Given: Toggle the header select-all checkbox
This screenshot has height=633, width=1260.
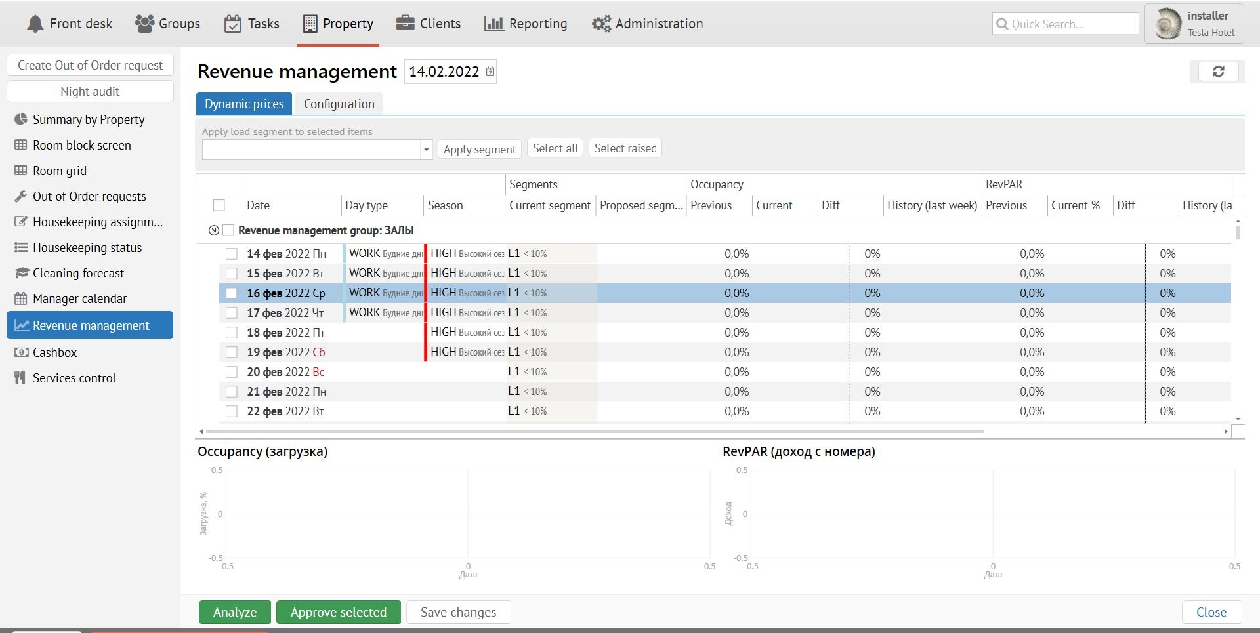Looking at the screenshot, I should pos(219,205).
